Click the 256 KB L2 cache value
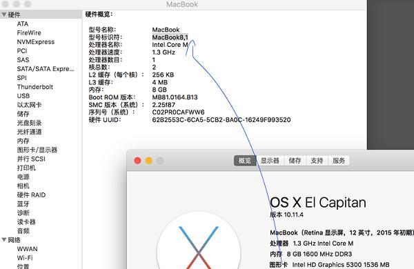This screenshot has width=414, height=269. click(163, 74)
